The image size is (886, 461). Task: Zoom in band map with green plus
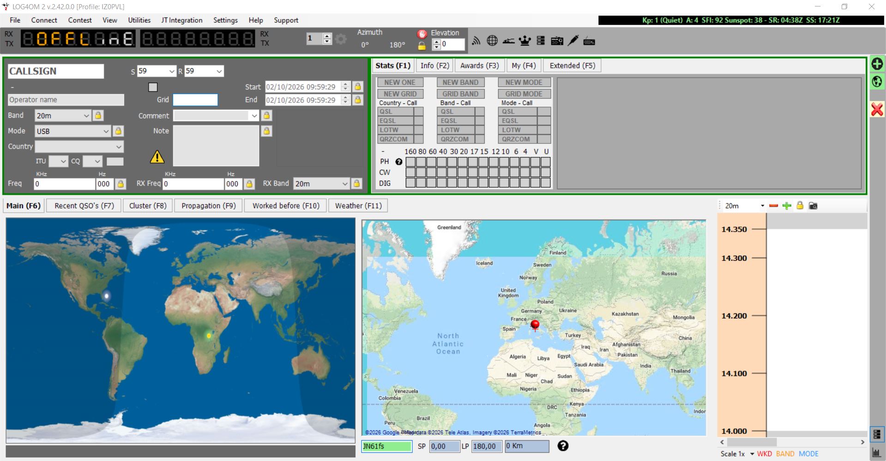pyautogui.click(x=787, y=206)
